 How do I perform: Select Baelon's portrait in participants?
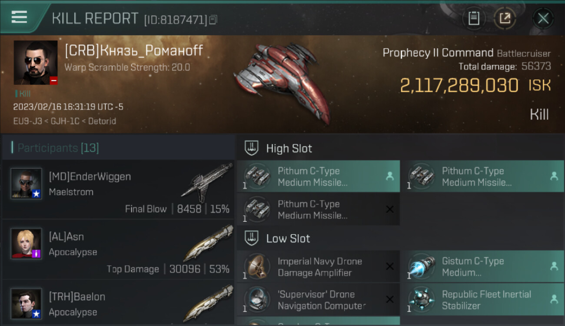point(27,303)
